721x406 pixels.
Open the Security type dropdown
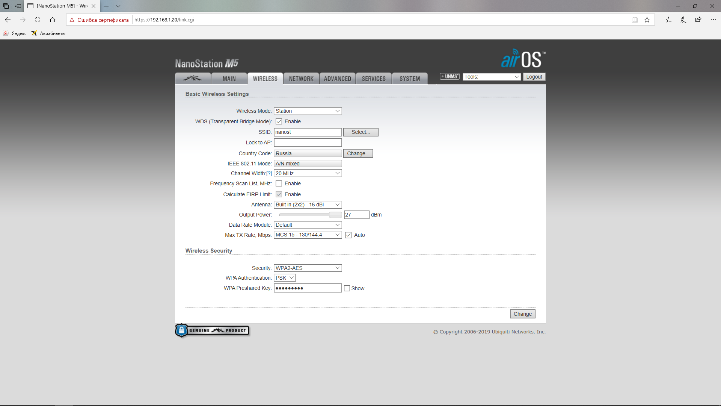(x=308, y=268)
